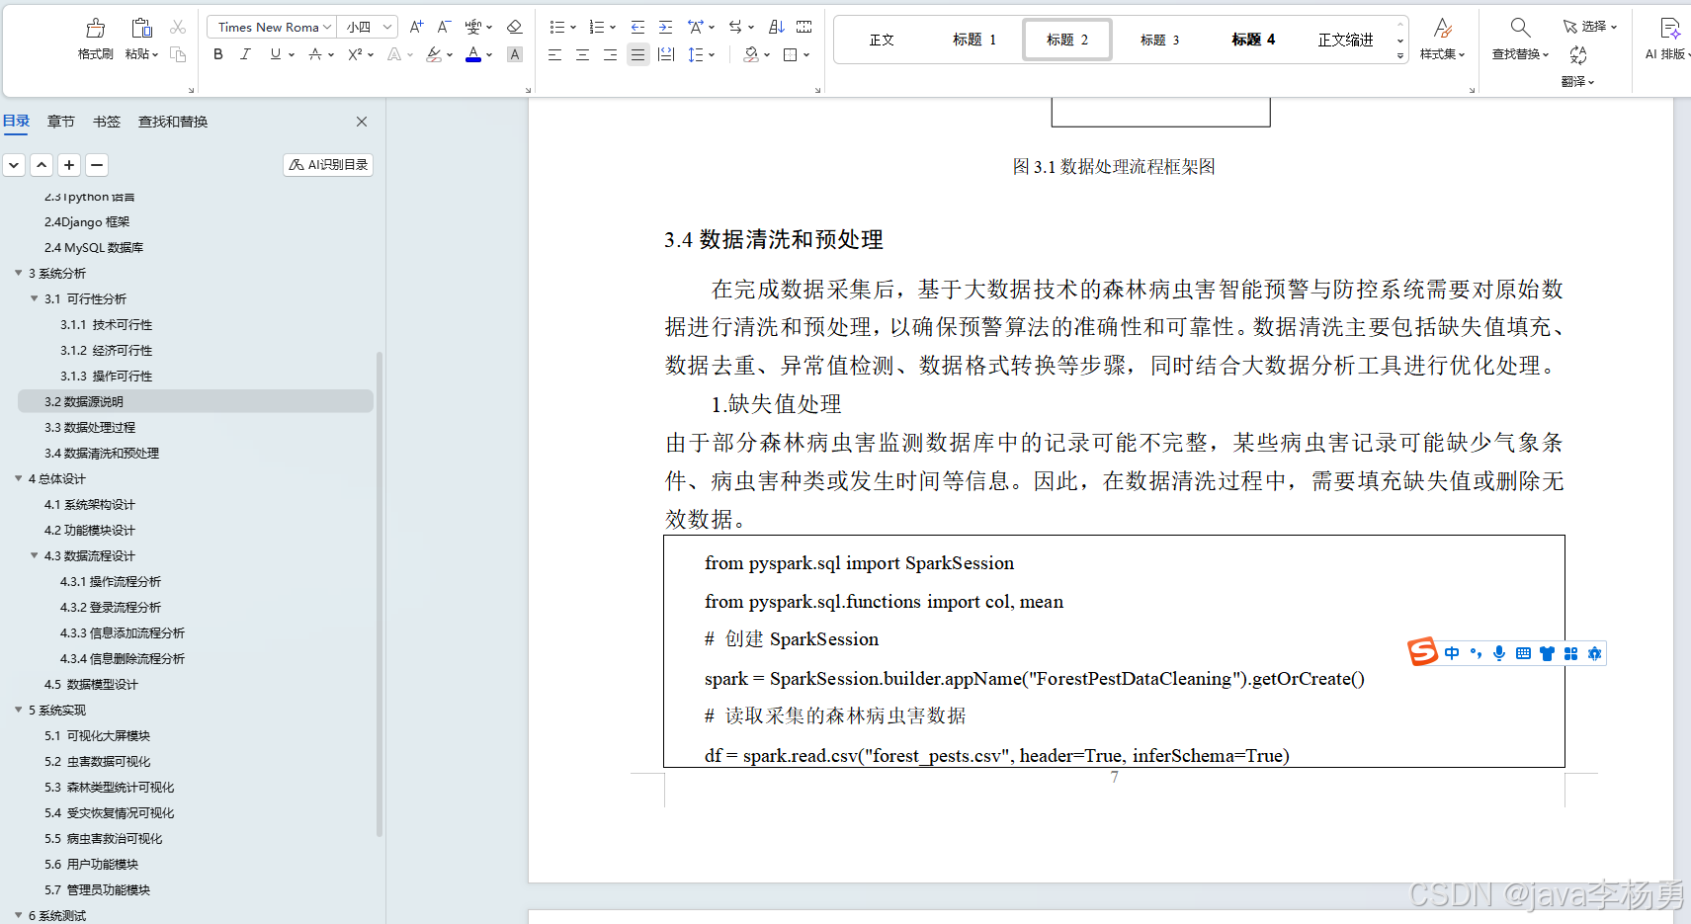1691x924 pixels.
Task: Toggle justify alignment
Action: 638,54
